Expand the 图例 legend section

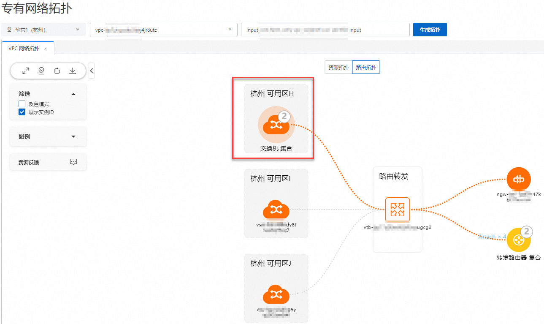click(73, 136)
